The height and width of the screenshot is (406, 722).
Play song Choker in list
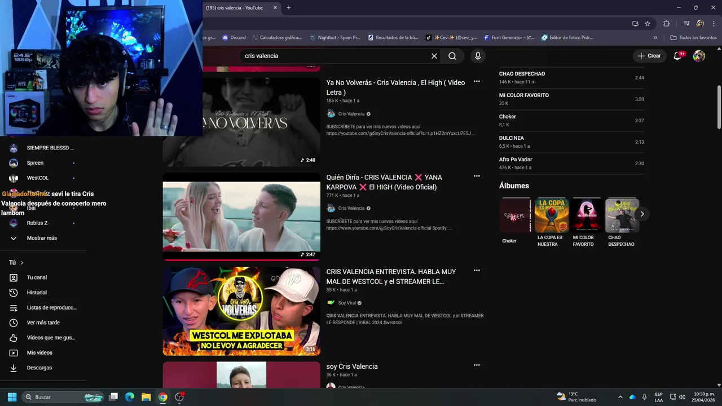coord(571,121)
